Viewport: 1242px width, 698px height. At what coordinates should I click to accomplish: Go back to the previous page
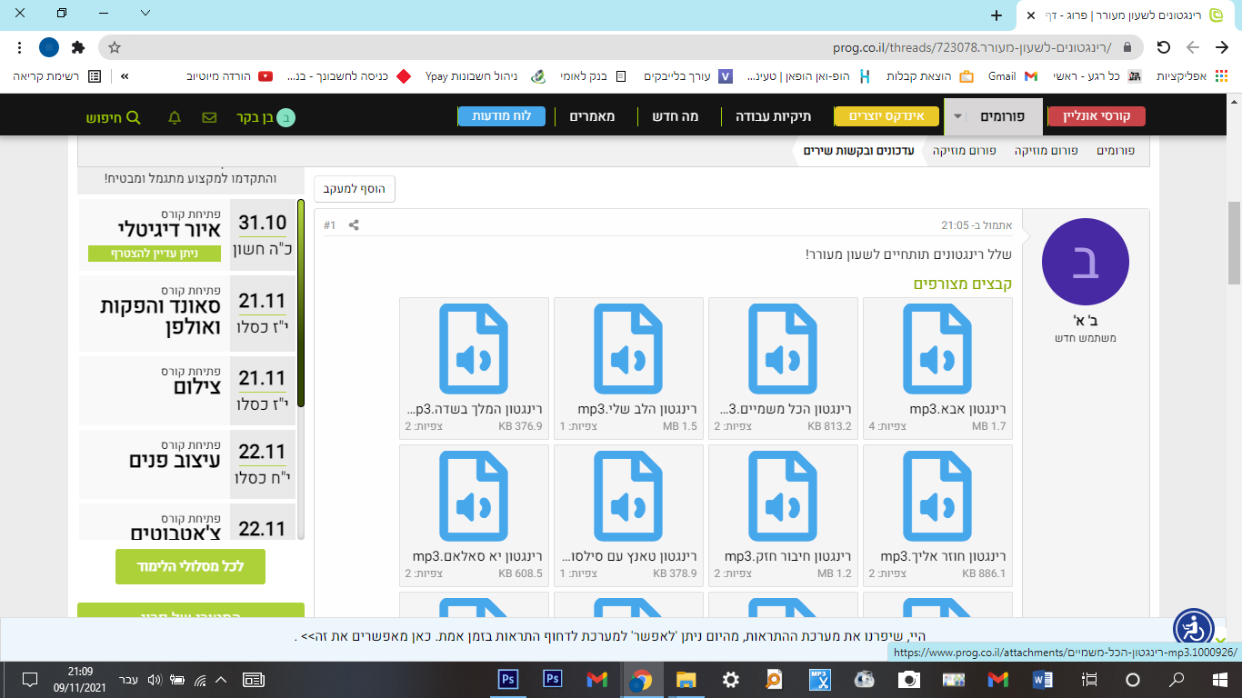[x=1221, y=47]
